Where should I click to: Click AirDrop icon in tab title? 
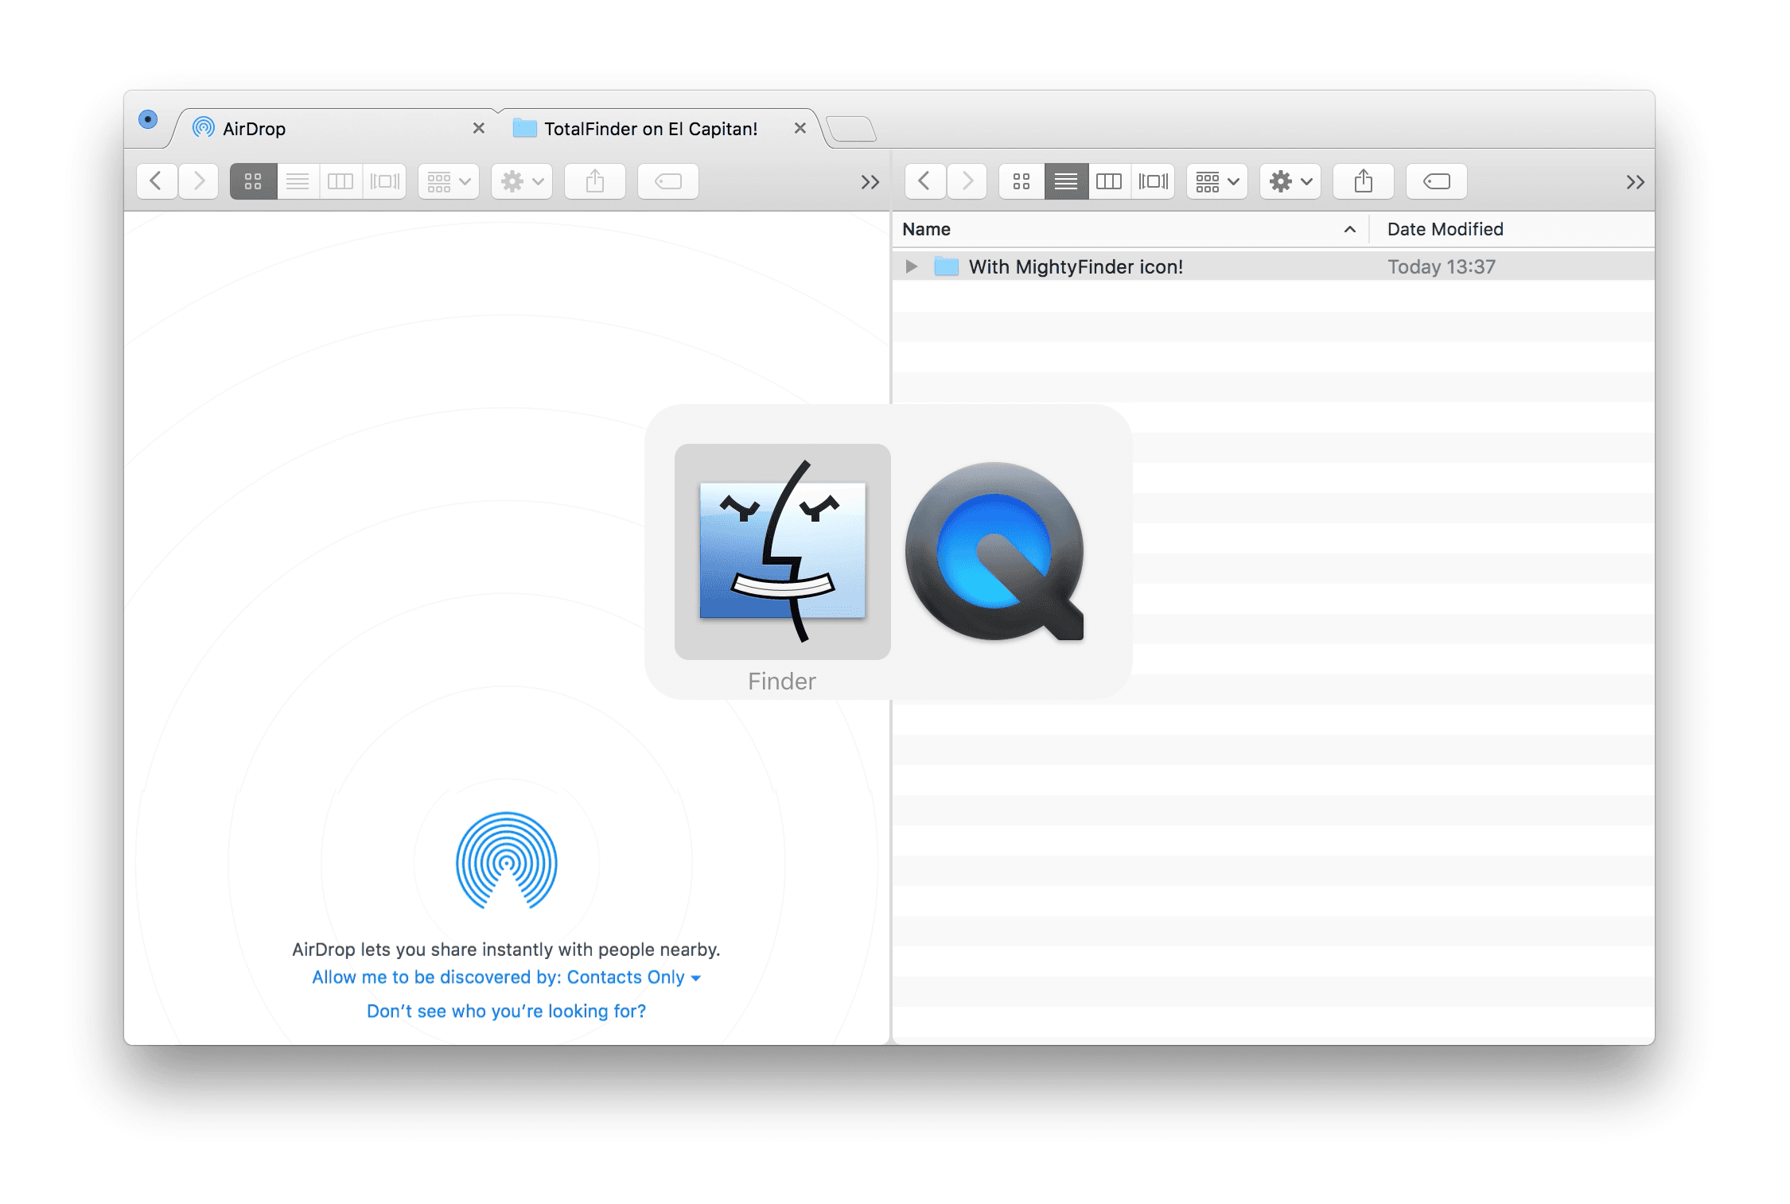(x=204, y=127)
